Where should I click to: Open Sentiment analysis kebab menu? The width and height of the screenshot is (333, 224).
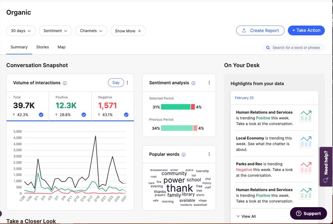tap(209, 83)
